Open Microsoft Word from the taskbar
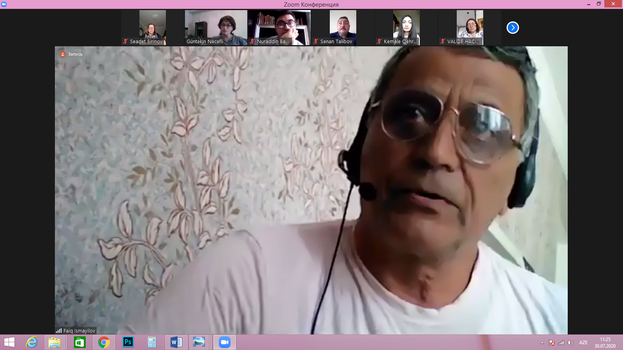The image size is (623, 350). point(176,342)
